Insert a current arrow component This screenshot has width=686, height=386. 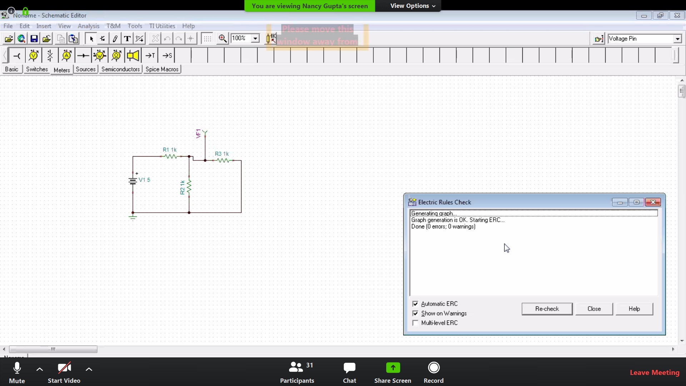coord(83,55)
